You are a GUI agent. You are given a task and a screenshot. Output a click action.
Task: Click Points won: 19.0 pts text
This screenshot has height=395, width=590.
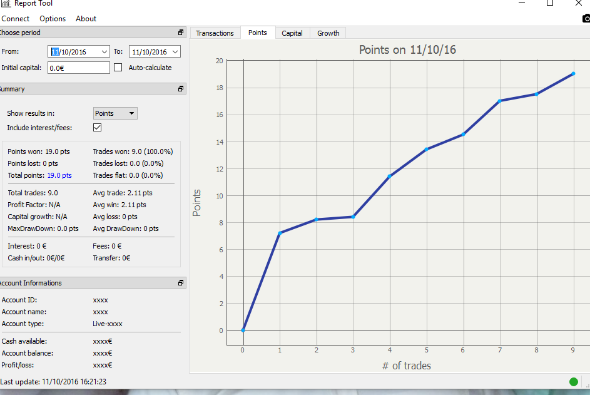pyautogui.click(x=39, y=151)
